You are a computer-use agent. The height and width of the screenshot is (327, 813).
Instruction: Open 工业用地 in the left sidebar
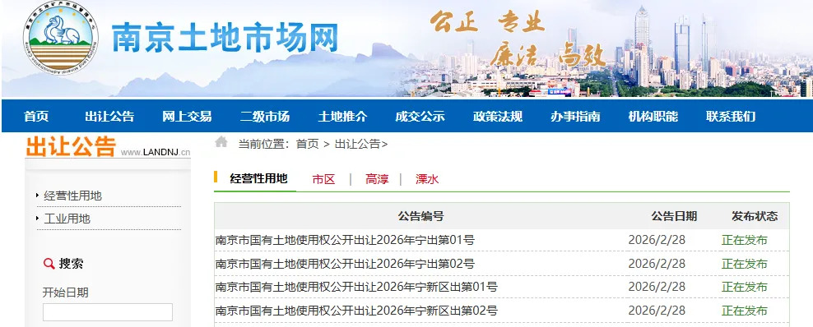(x=67, y=219)
